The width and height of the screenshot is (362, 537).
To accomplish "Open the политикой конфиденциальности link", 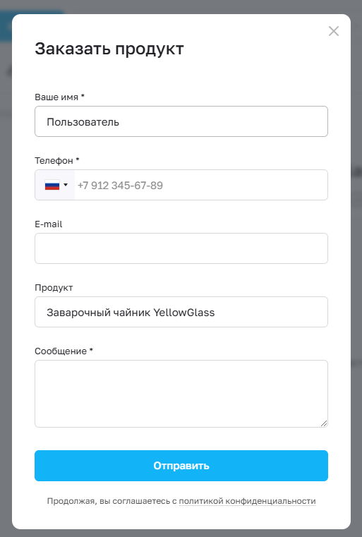I will coord(247,501).
